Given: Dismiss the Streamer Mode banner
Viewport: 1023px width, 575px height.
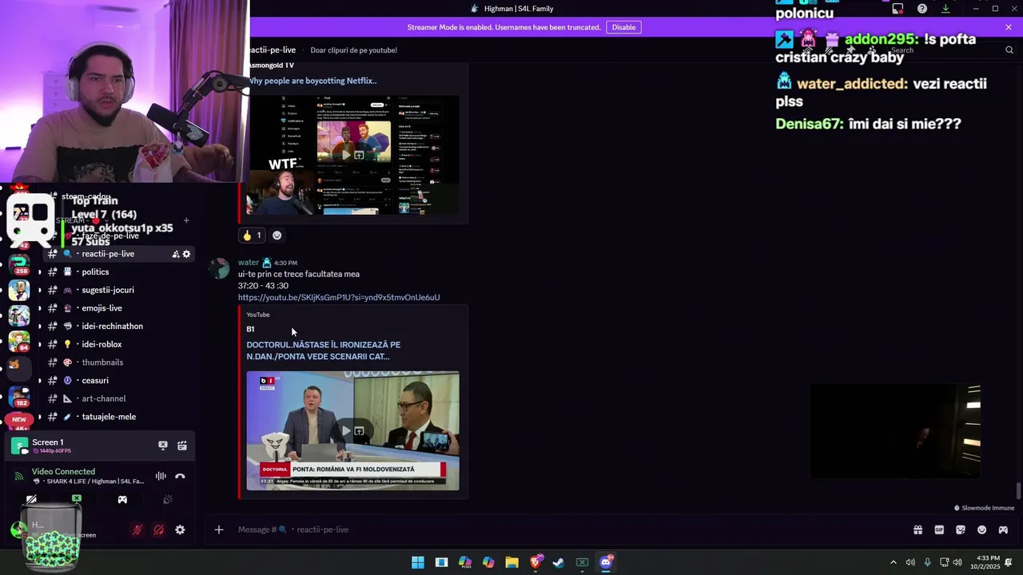Looking at the screenshot, I should [x=1009, y=27].
